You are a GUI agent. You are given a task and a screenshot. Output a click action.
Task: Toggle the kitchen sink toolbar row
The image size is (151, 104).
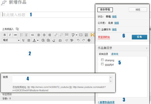(x=86, y=35)
